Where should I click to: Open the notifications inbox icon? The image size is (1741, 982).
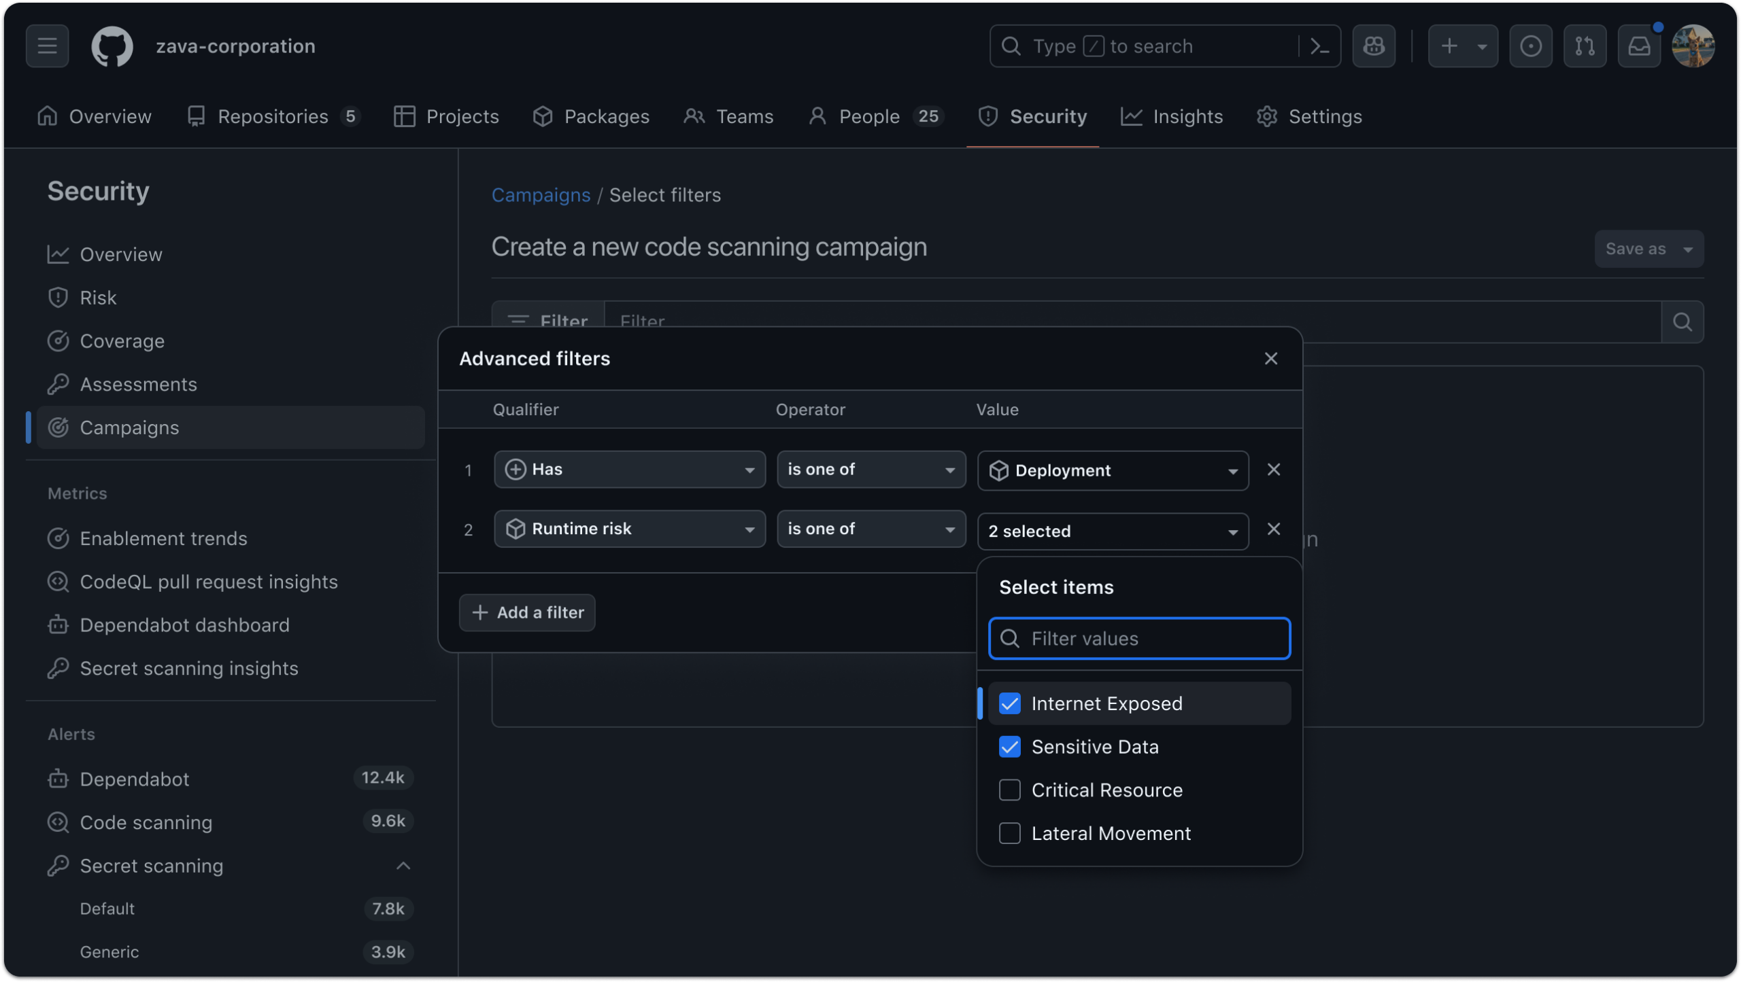(1640, 46)
